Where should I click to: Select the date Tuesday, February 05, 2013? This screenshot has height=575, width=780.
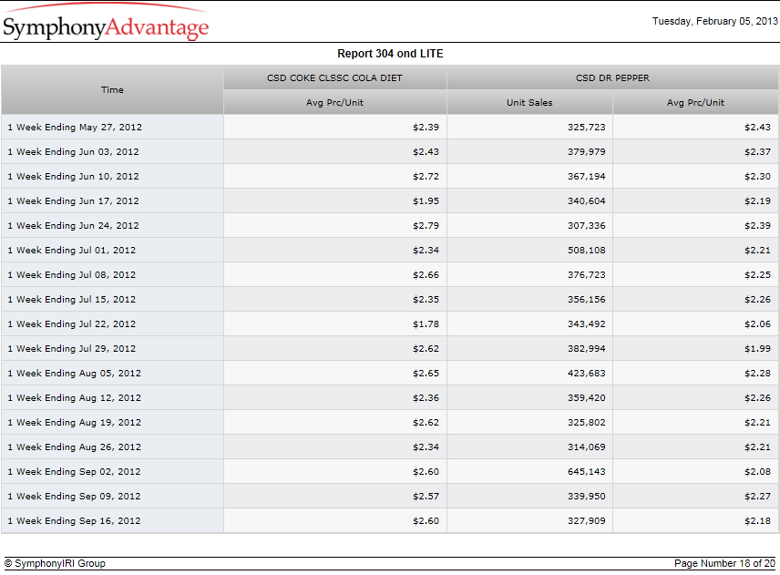point(714,21)
